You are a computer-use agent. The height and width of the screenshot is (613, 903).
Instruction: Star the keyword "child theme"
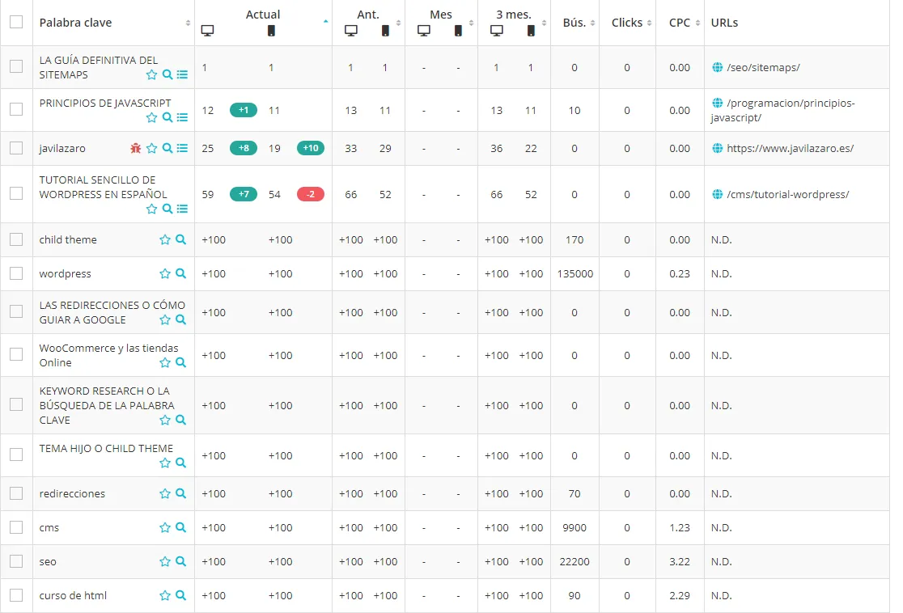[x=164, y=239]
